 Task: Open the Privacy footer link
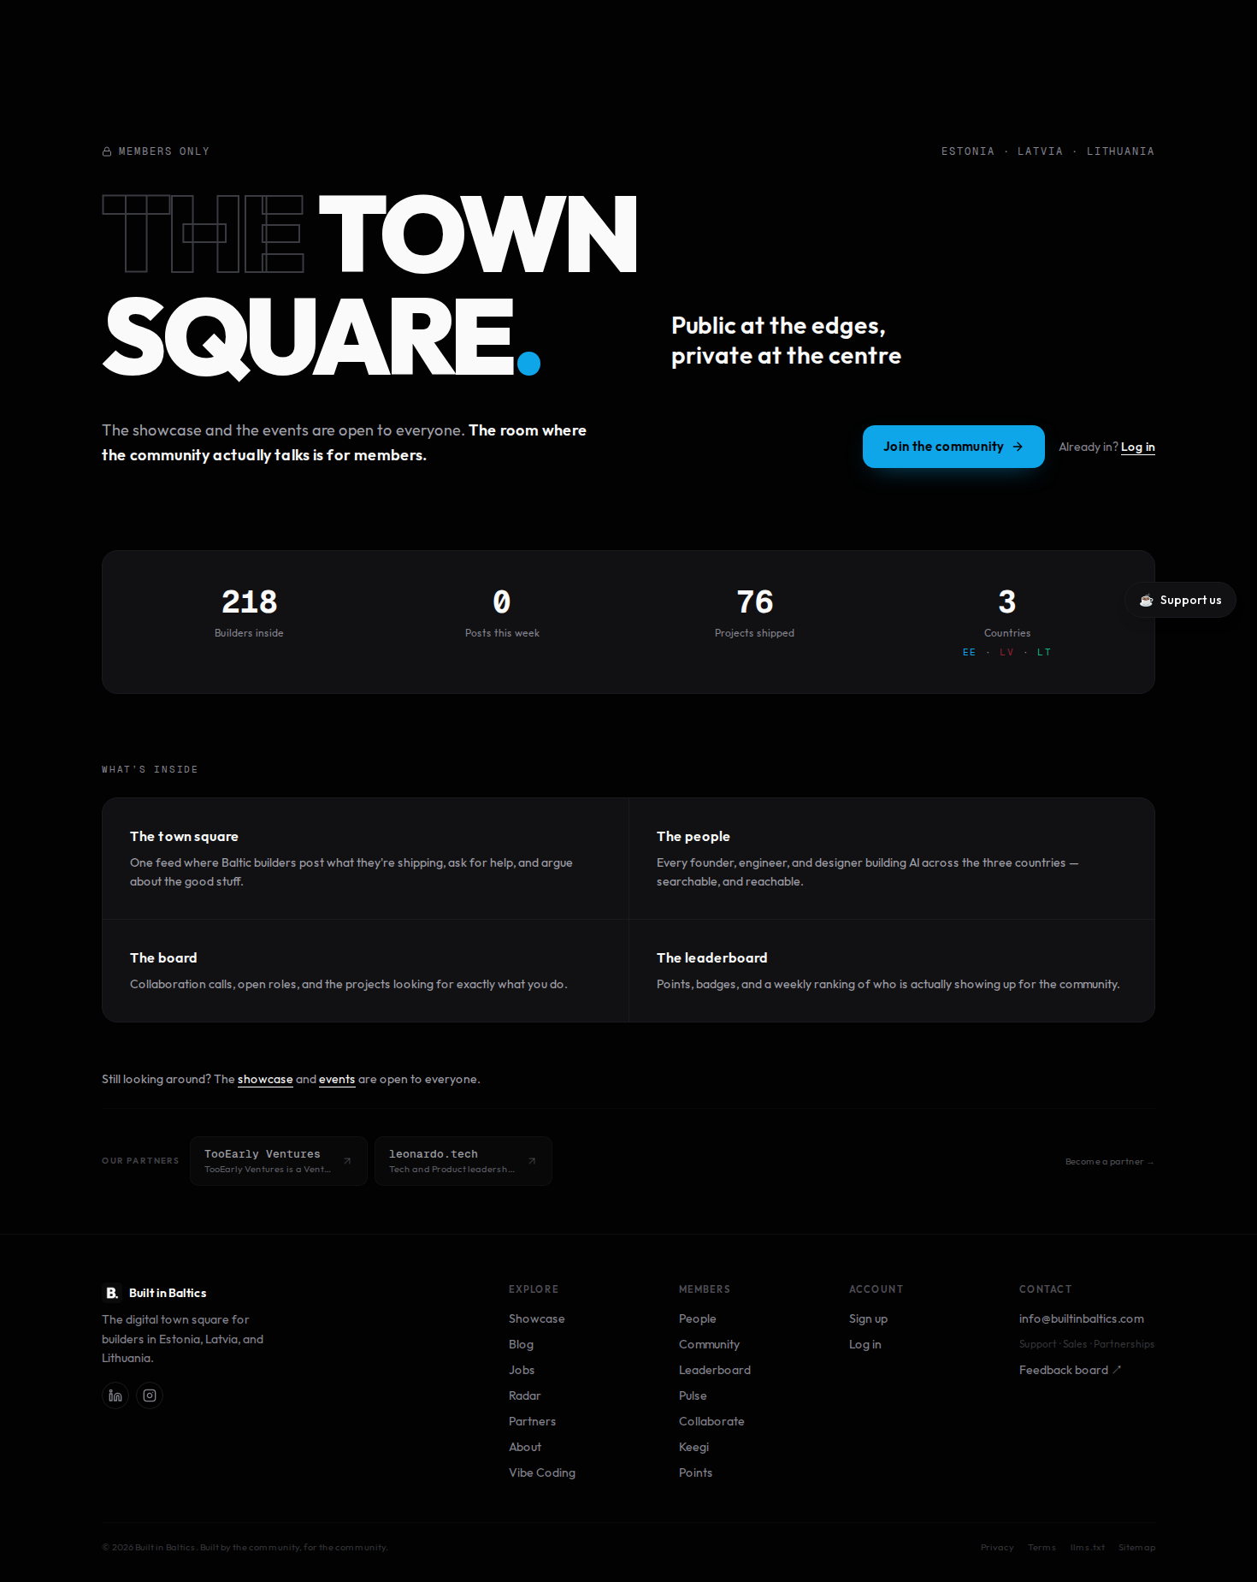click(x=997, y=1547)
